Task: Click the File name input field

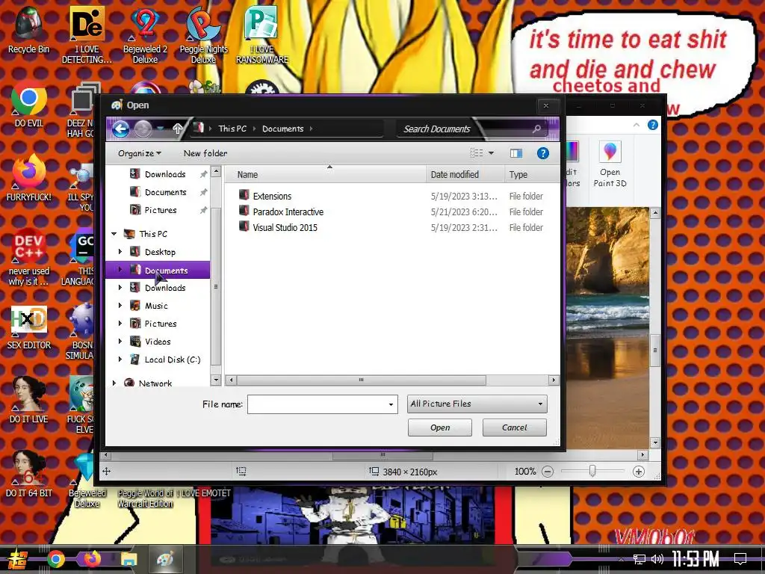Action: pyautogui.click(x=317, y=404)
